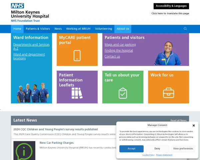Click the Ward Information heading
200x160 pixels.
tap(31, 38)
